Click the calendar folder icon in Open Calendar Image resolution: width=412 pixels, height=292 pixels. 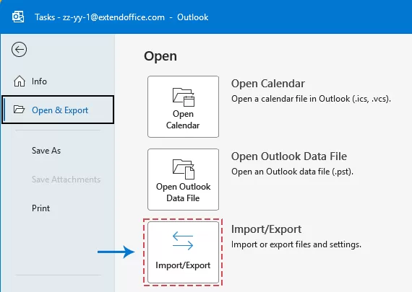coord(184,97)
